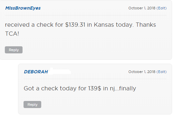Click the word Got in DEBORAH's reply
173x118 pixels.
[29, 88]
